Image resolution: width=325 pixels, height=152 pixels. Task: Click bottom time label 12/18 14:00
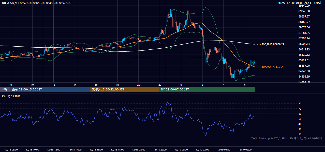point(75,149)
